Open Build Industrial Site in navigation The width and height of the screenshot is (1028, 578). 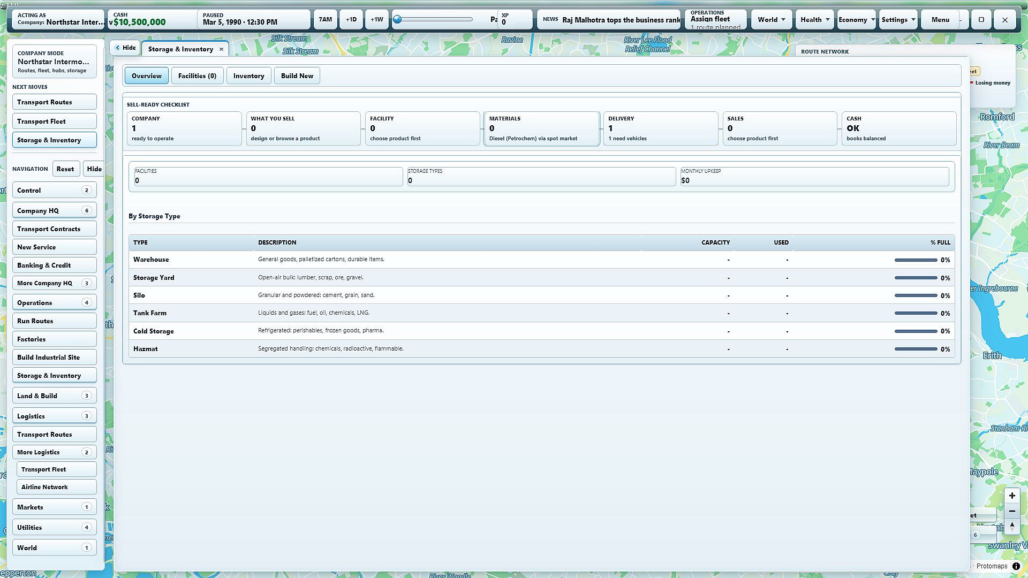(x=55, y=358)
